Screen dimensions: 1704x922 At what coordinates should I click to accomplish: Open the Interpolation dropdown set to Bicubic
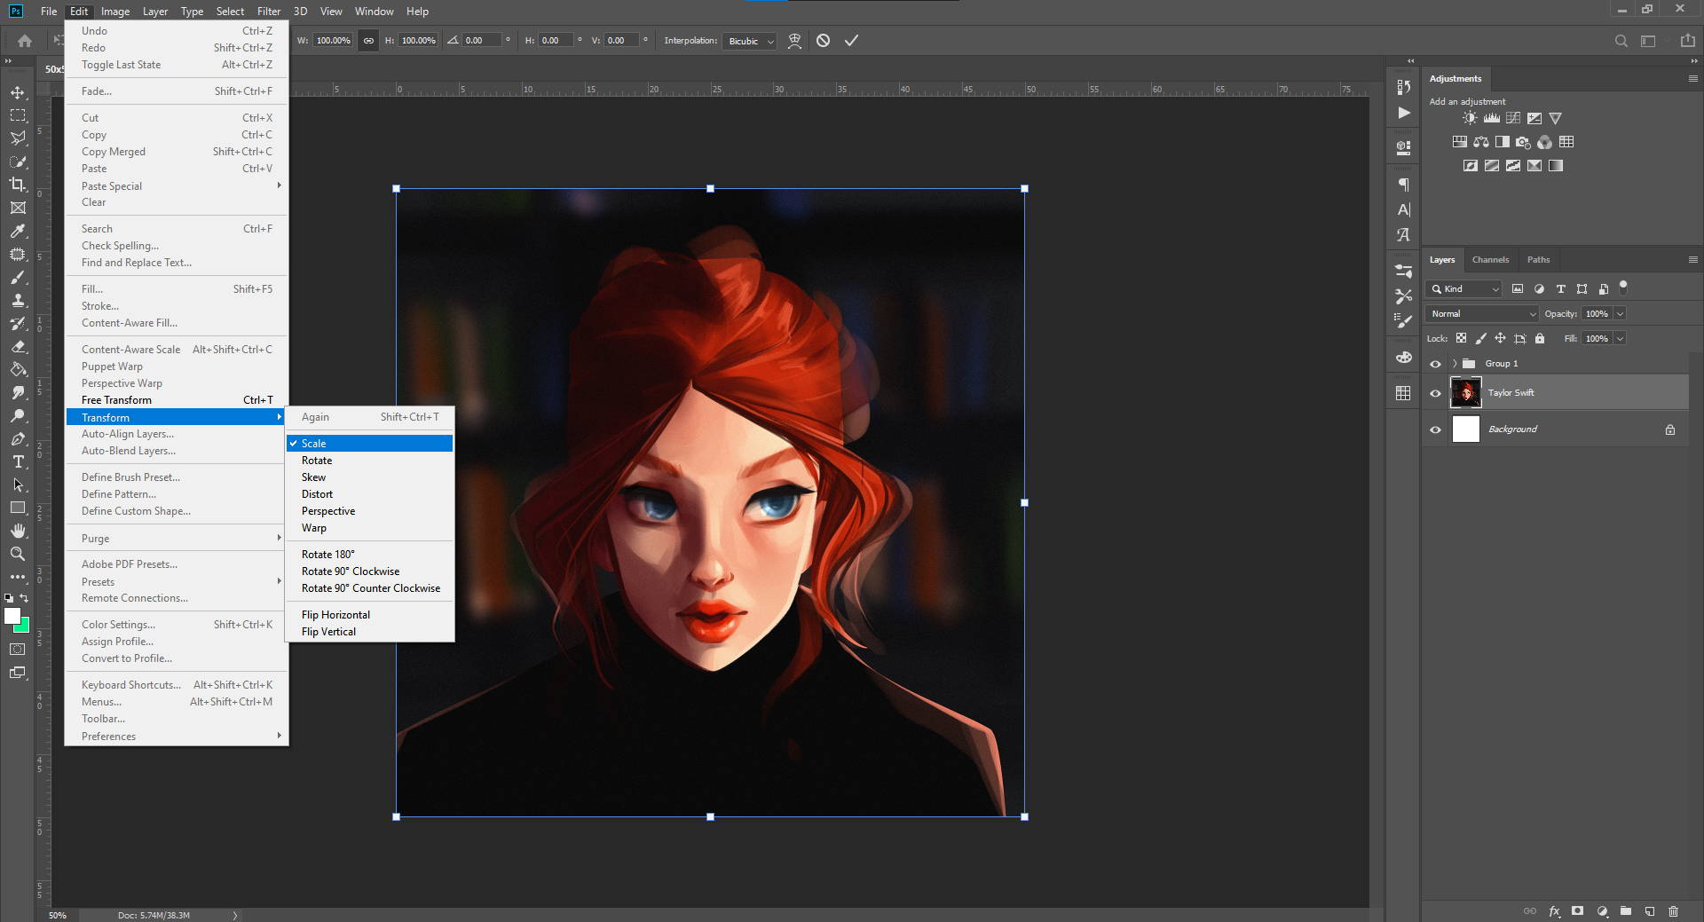(x=751, y=41)
